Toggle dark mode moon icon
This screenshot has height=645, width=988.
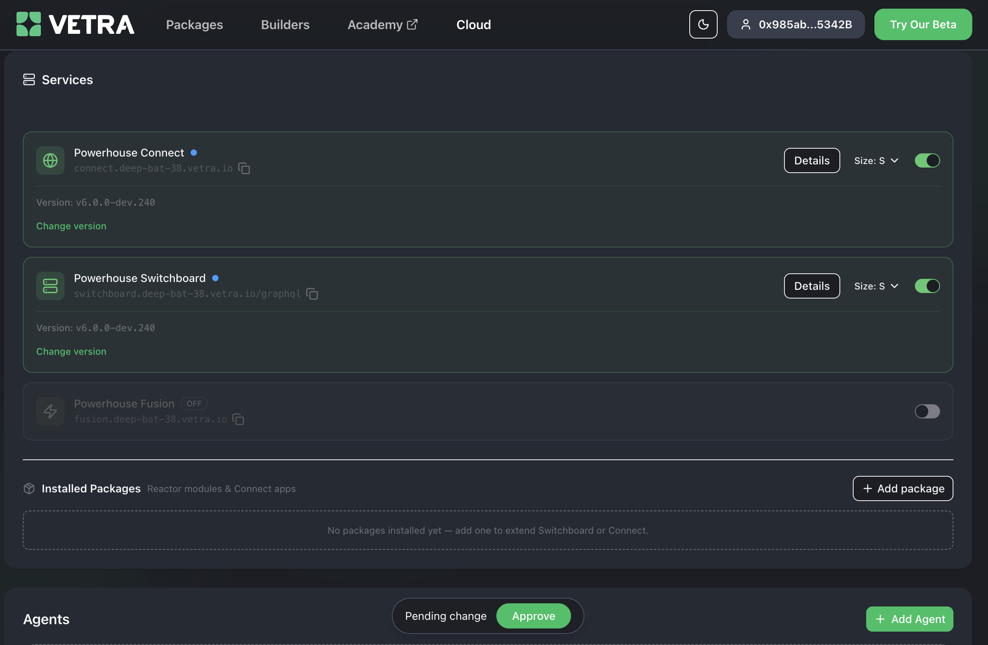[x=703, y=24]
